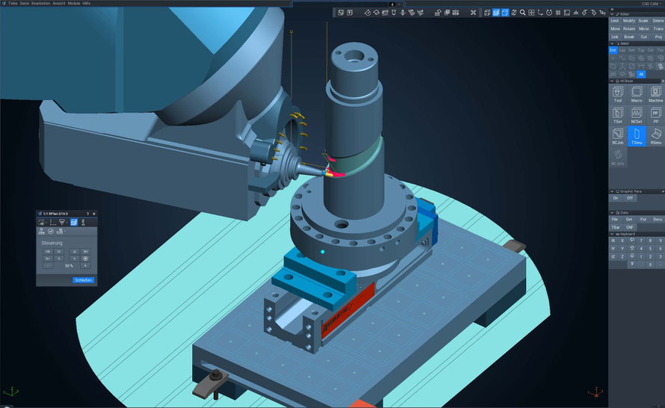Click the question mark help icon in RPlan dialog
Screen dimensions: 665x408
pos(87,214)
